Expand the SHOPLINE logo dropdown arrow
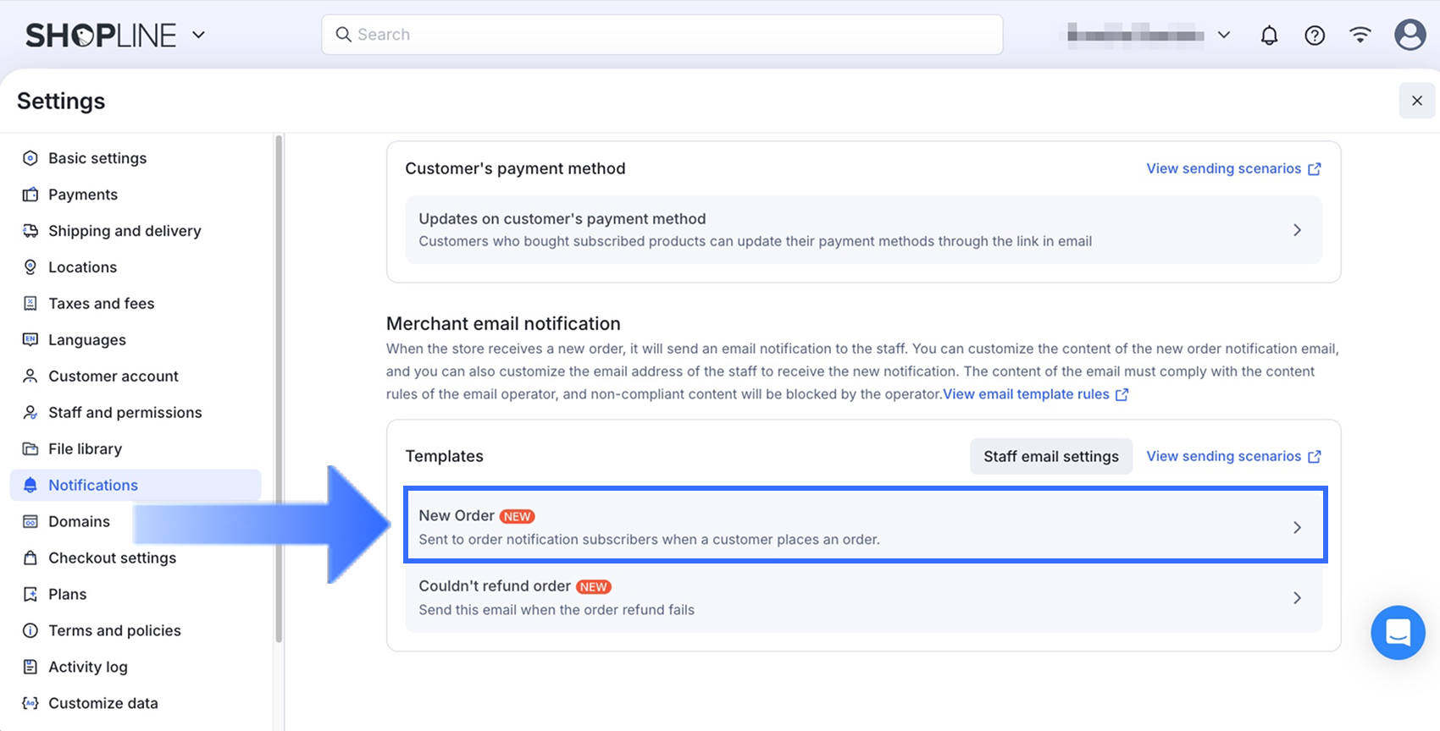The height and width of the screenshot is (731, 1440). tap(199, 35)
